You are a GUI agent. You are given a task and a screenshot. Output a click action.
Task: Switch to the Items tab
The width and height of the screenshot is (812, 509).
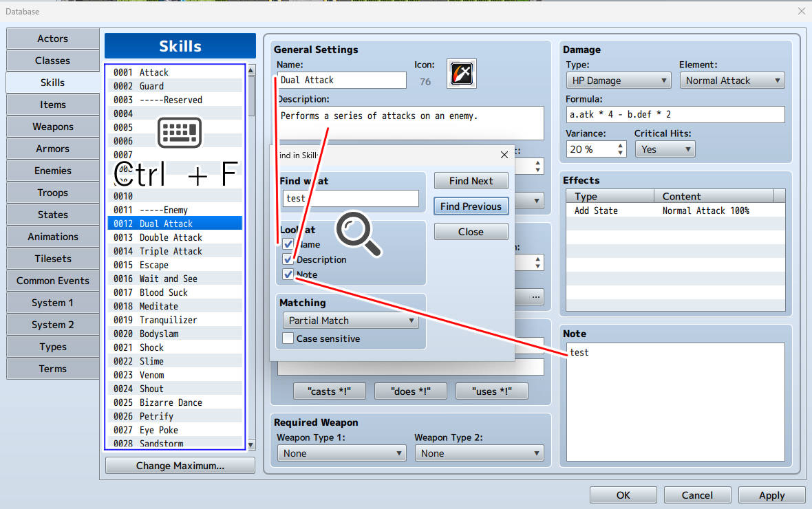pyautogui.click(x=53, y=105)
